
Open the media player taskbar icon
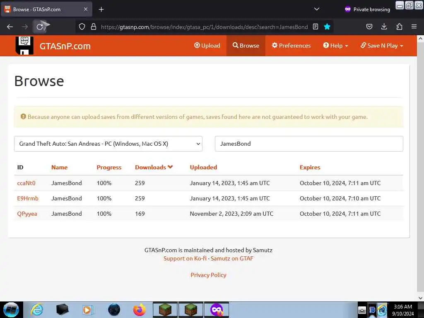[88, 310]
